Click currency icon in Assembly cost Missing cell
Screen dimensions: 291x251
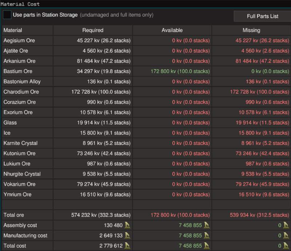click(x=286, y=225)
